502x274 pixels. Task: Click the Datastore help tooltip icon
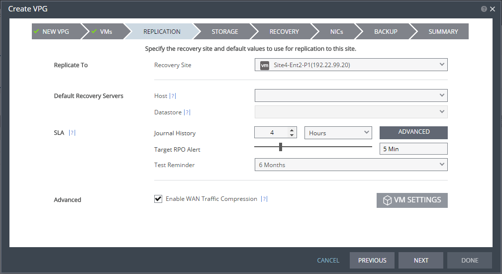click(x=187, y=112)
